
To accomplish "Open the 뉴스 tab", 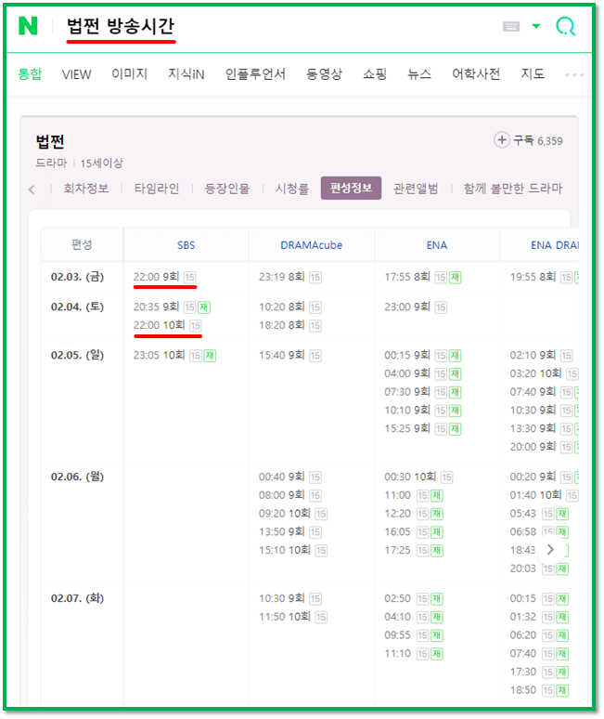I will [x=419, y=73].
